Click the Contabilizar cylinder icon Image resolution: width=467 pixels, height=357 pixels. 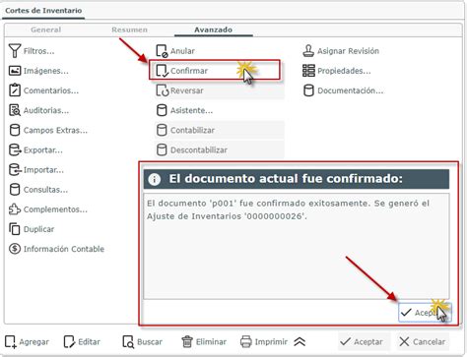pyautogui.click(x=162, y=130)
